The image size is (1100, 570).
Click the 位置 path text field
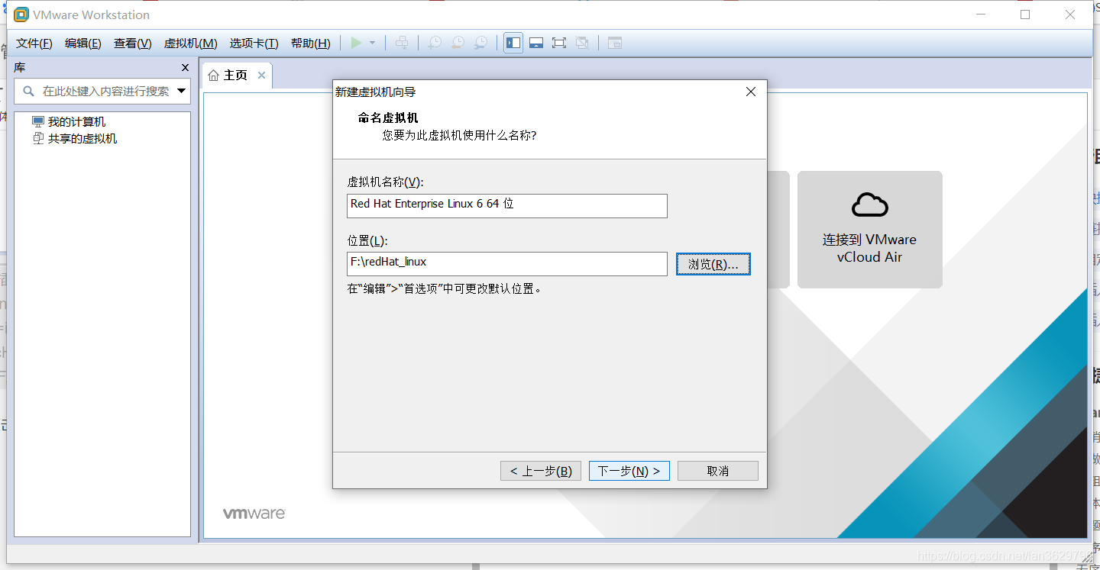(x=507, y=263)
